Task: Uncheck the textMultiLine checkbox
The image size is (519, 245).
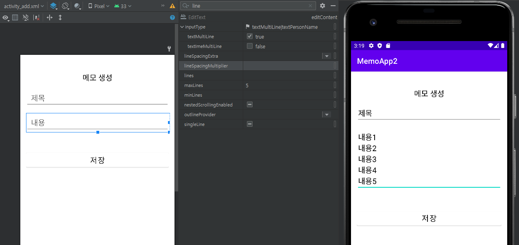Action: [250, 36]
